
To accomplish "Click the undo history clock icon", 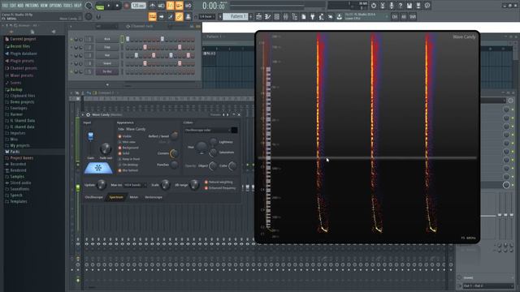I will tap(374, 6).
